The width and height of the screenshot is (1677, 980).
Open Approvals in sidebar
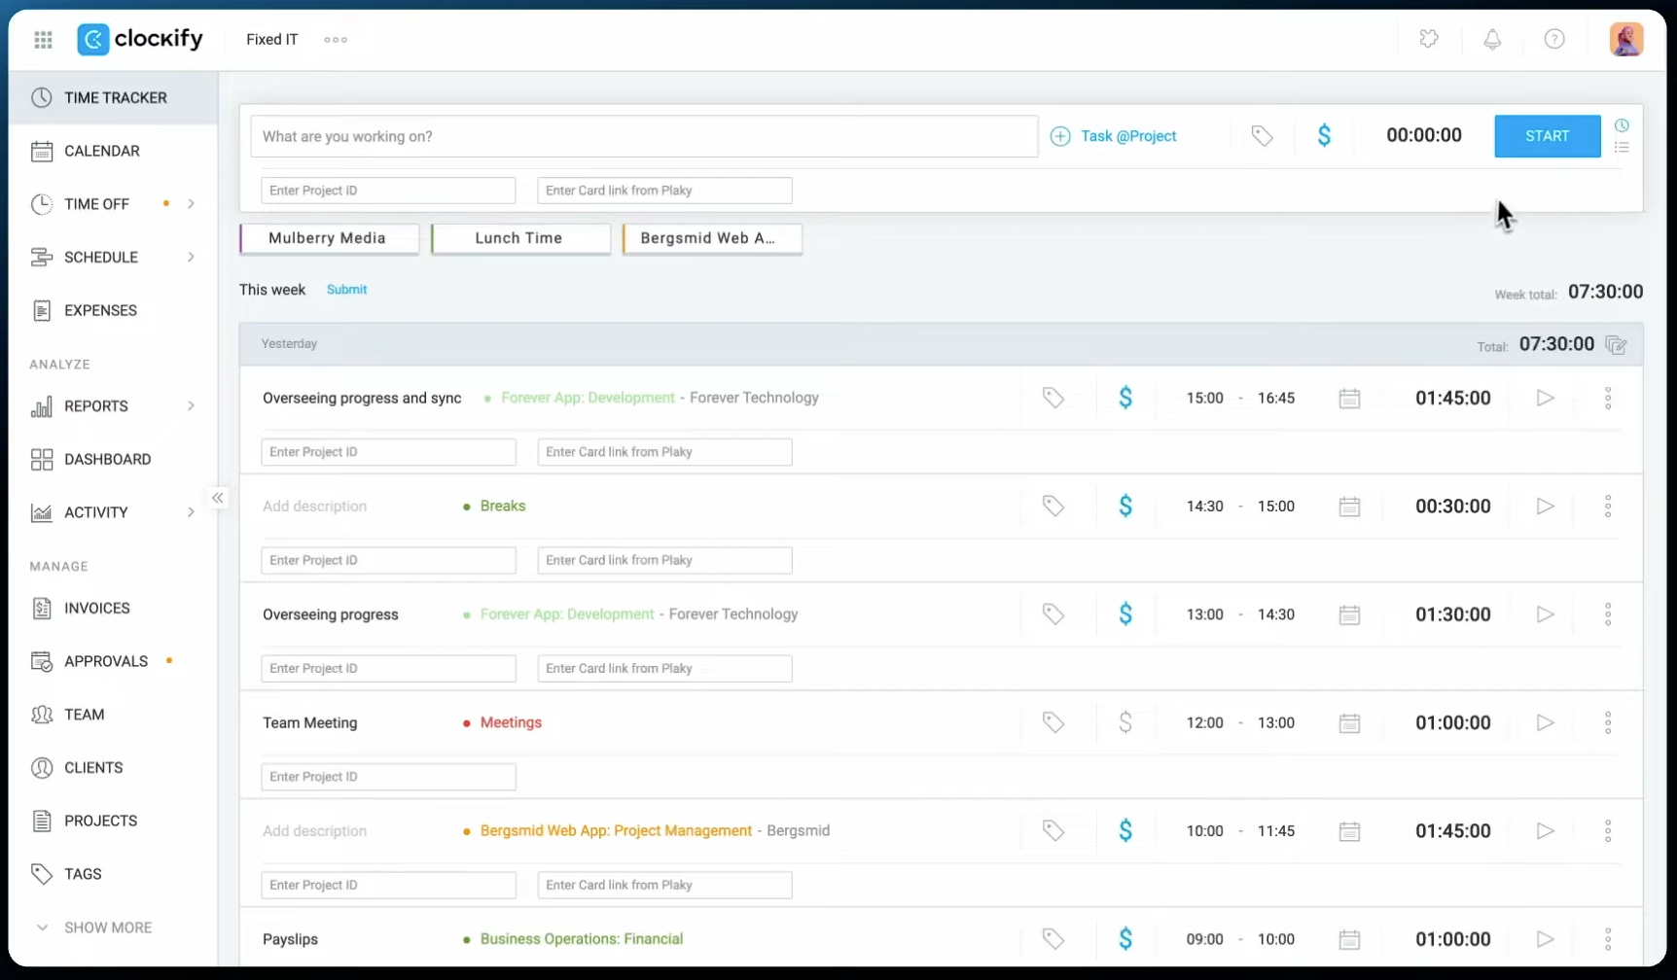point(113,661)
